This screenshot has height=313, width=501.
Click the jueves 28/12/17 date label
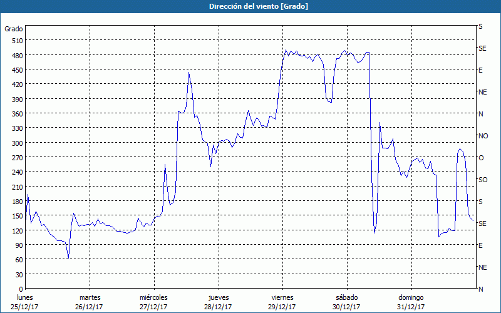point(218,302)
